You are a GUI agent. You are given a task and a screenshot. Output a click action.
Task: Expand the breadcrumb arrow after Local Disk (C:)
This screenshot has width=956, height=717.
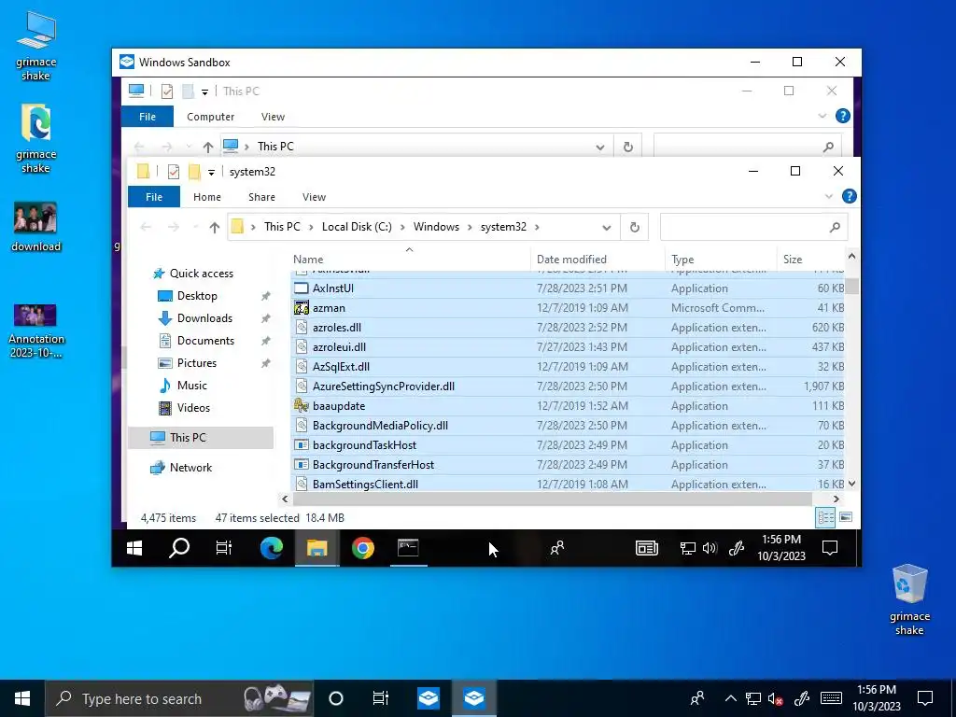pos(402,227)
